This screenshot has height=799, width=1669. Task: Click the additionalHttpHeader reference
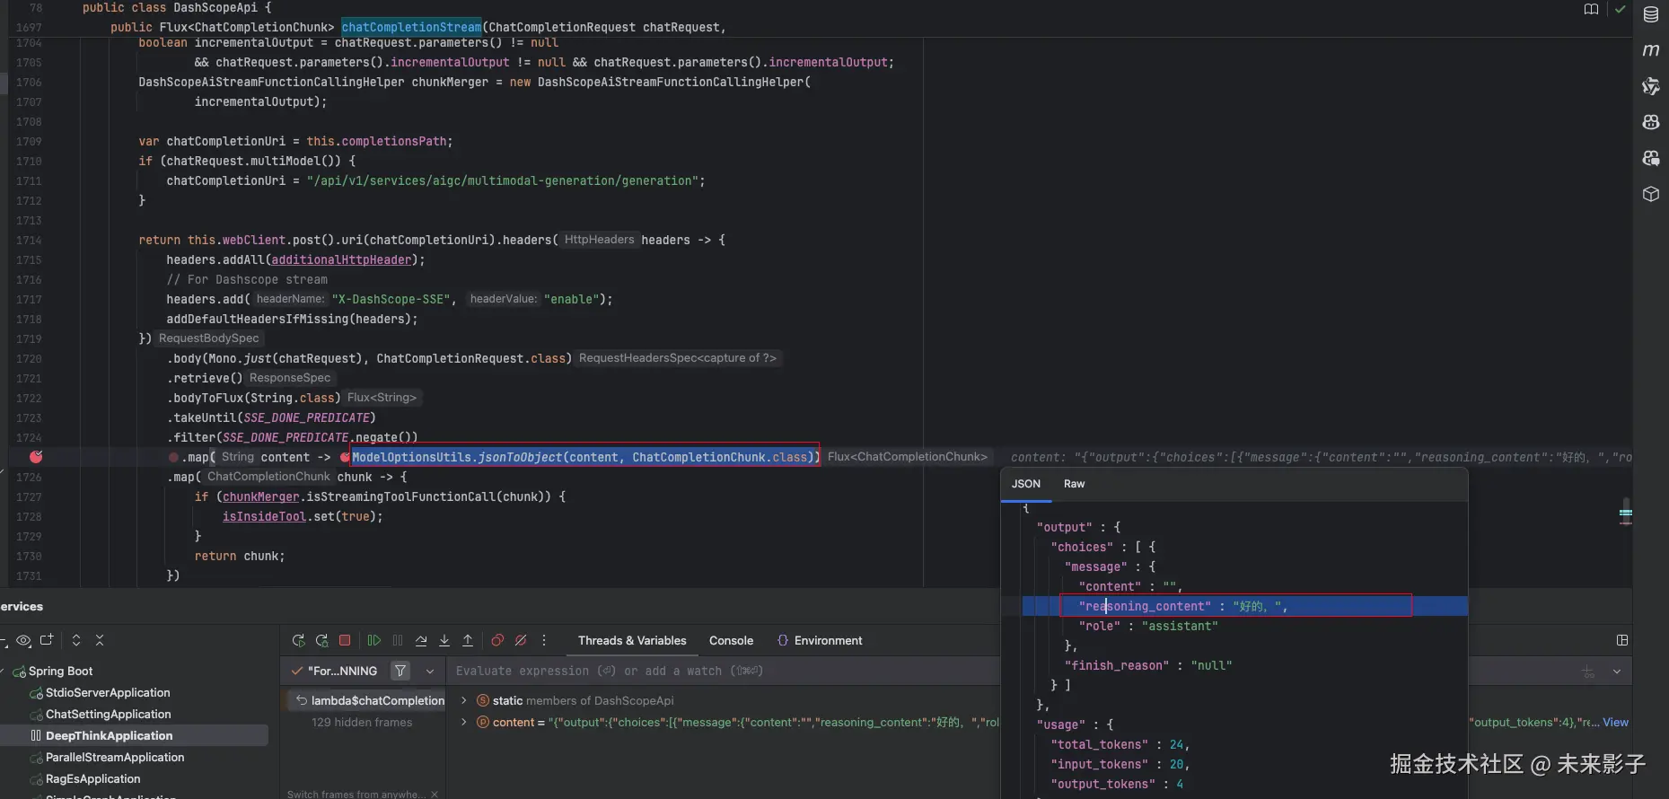pos(341,259)
